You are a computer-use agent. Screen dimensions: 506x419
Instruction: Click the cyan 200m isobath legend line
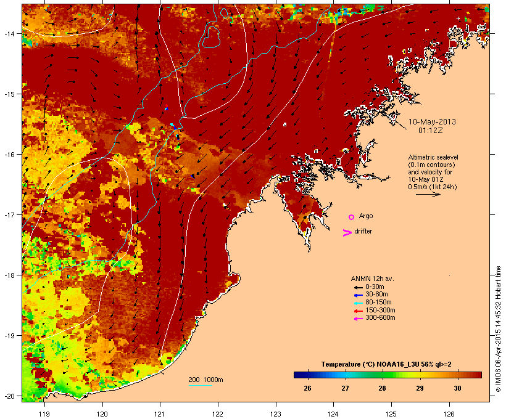coord(200,385)
